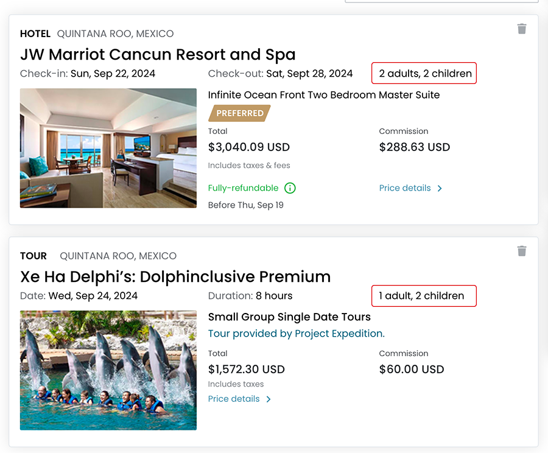Screen dimensions: 548x453
Task: Select the 1 adult, 2 children guest box
Action: (x=424, y=296)
